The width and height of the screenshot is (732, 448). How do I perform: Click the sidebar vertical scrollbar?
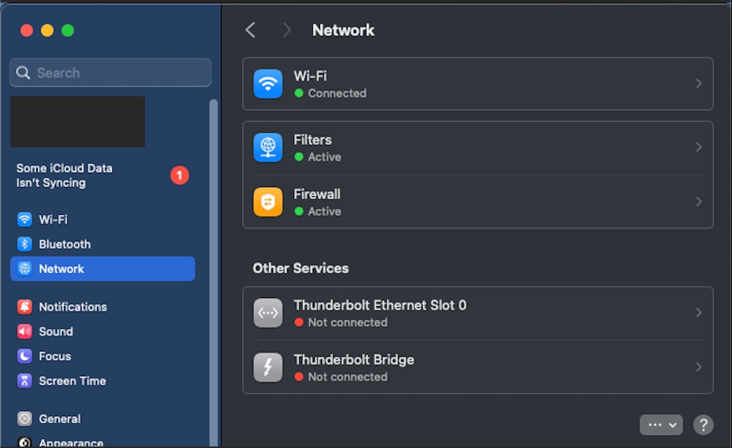(x=213, y=273)
